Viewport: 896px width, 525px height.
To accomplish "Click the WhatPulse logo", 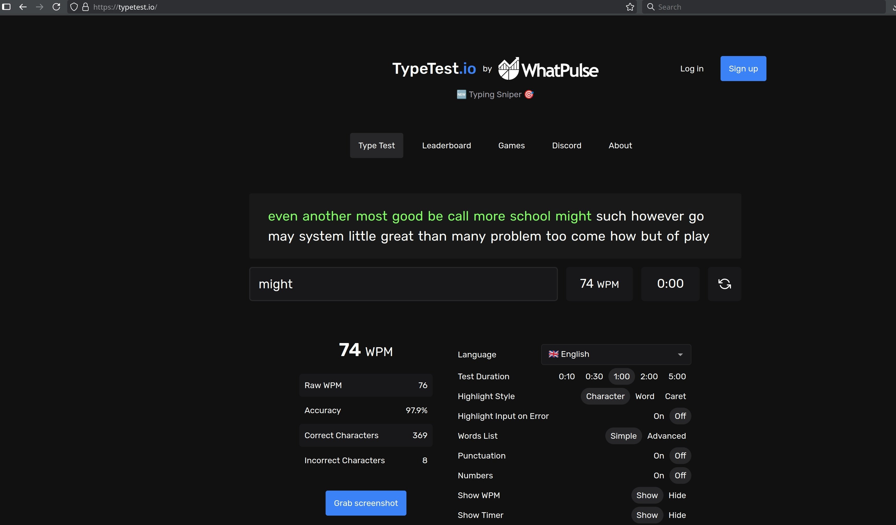I will coord(548,69).
